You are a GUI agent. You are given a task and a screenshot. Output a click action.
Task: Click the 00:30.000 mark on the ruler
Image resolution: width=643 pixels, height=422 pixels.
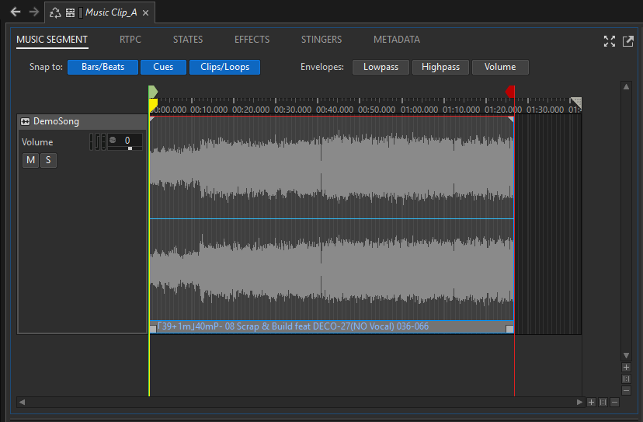tap(293, 110)
